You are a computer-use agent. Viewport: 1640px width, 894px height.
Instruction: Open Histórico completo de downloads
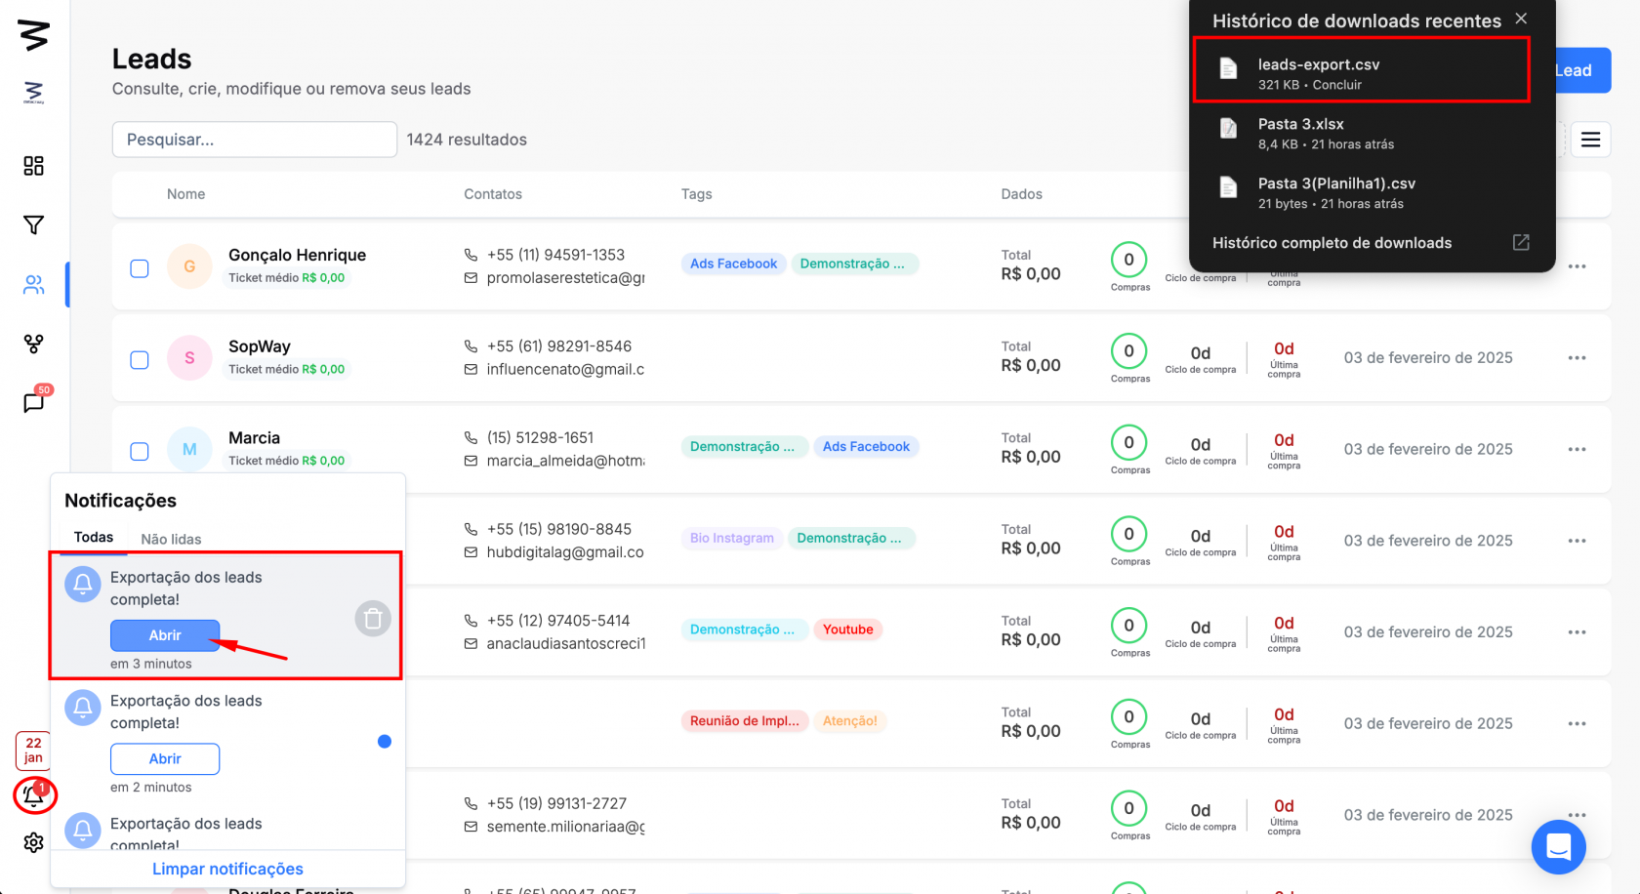(x=1332, y=243)
